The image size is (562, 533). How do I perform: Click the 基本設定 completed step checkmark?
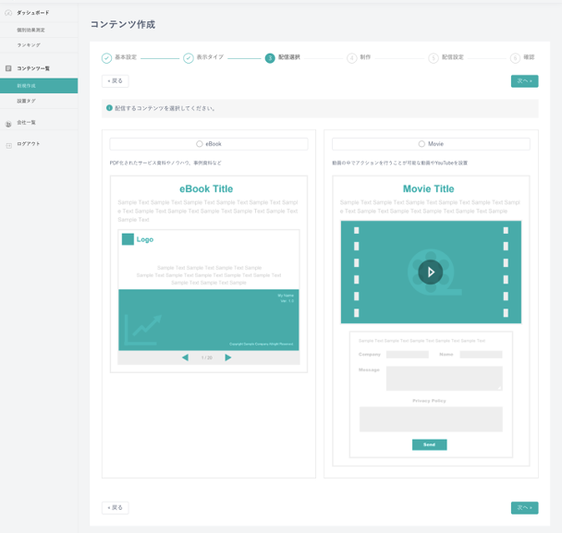[106, 58]
